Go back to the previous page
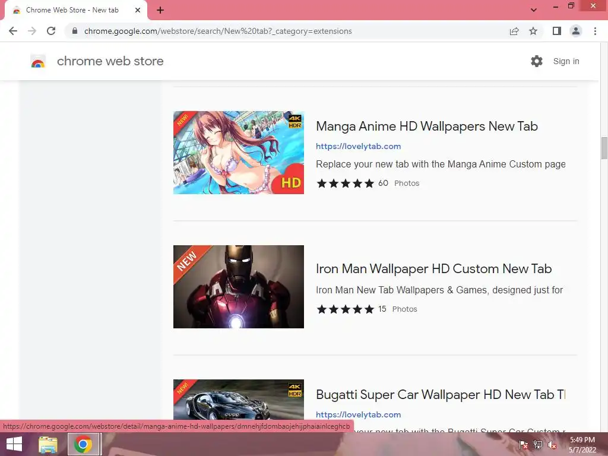Screen dimensions: 608x456 tap(13, 31)
